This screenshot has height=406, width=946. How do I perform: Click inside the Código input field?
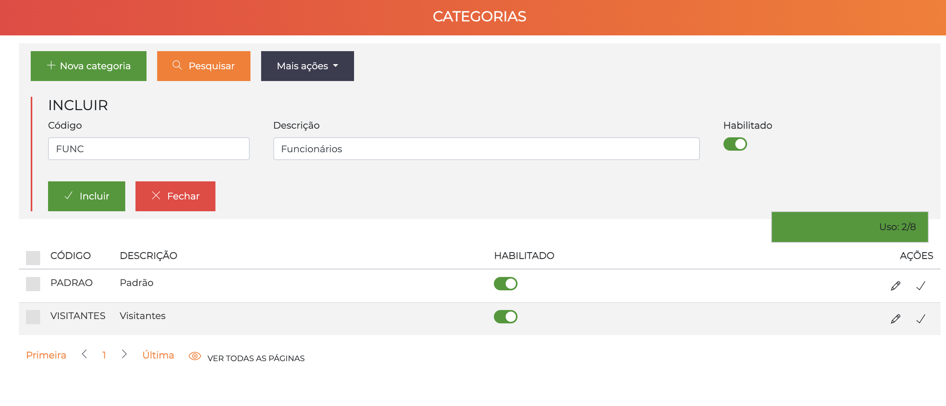[x=148, y=149]
